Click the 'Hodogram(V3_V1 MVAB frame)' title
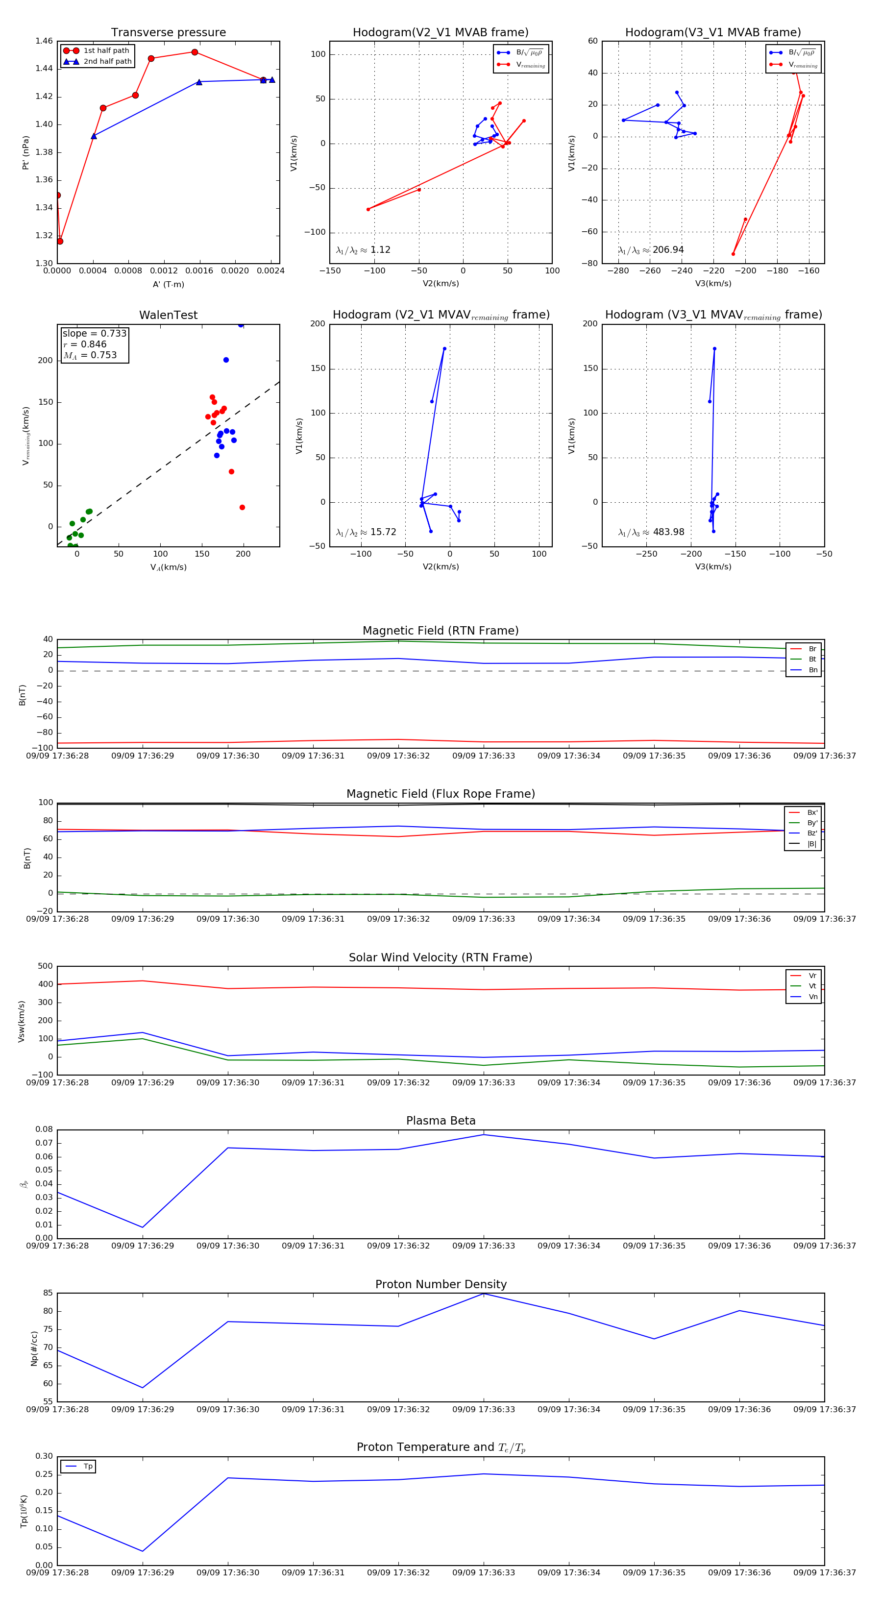The image size is (882, 1617). click(713, 33)
